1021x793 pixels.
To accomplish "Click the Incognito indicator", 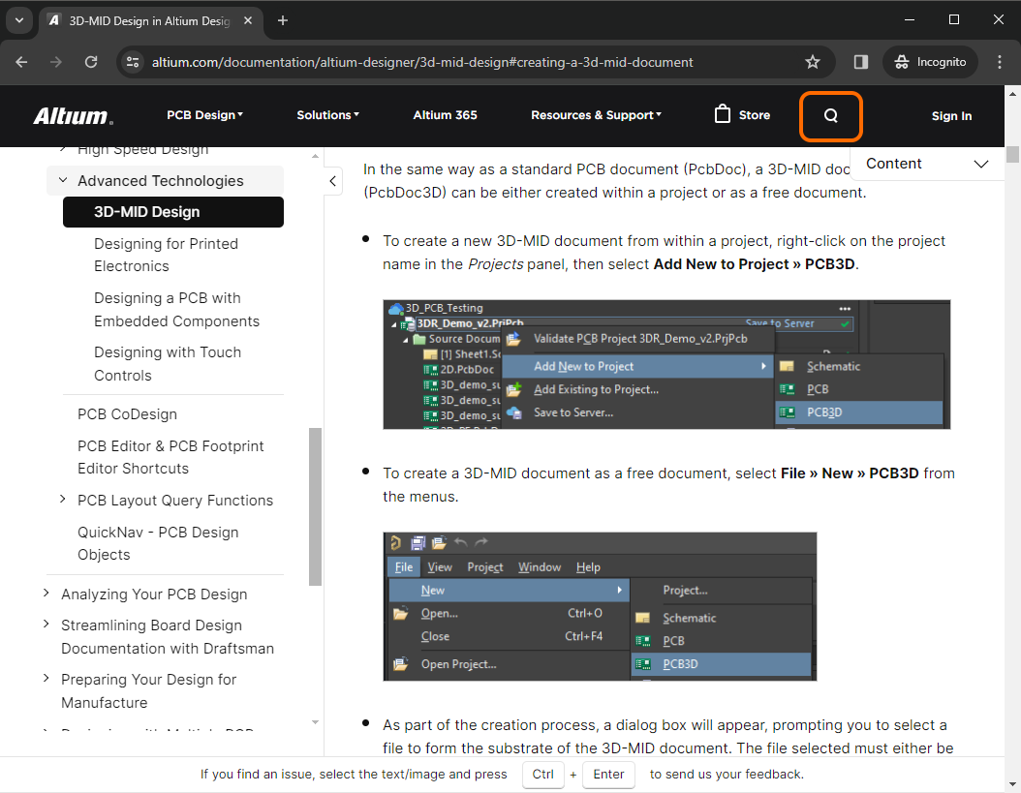I will (930, 62).
